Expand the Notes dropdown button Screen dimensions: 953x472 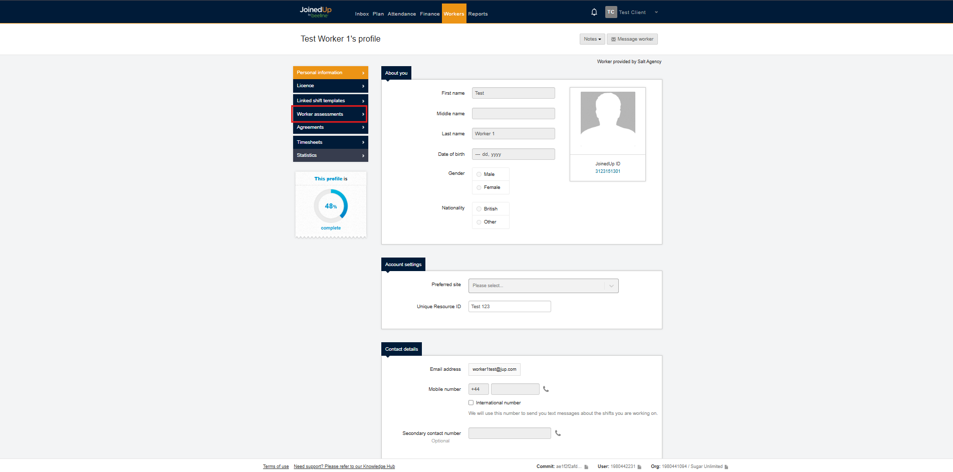[592, 39]
